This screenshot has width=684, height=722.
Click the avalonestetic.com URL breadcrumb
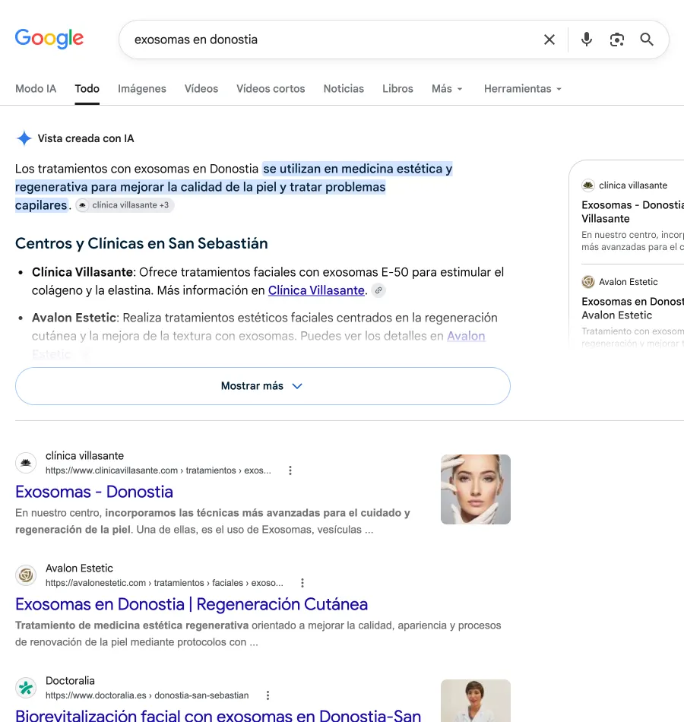[x=164, y=582]
